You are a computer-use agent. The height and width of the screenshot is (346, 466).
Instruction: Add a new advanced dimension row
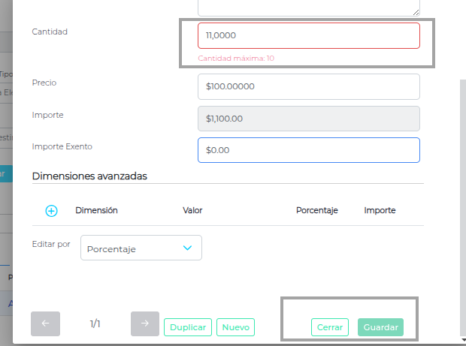[51, 211]
